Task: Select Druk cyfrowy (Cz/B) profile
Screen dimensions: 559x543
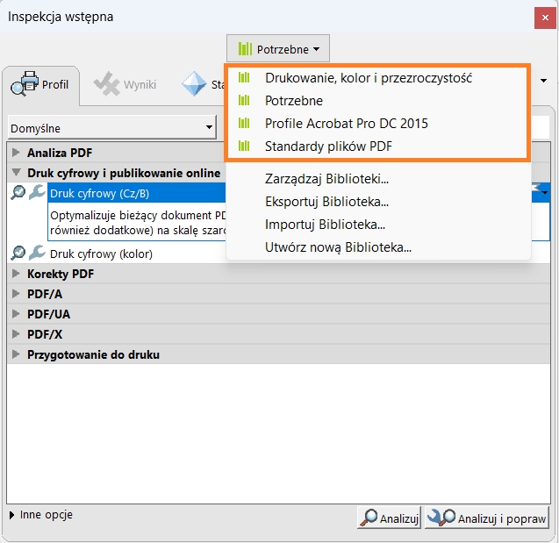Action: pyautogui.click(x=137, y=193)
